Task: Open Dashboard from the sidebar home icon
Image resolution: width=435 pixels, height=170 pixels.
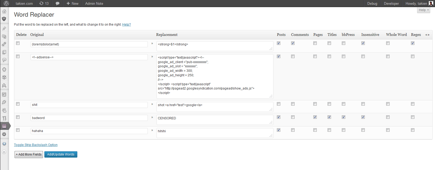Action: (x=4, y=11)
